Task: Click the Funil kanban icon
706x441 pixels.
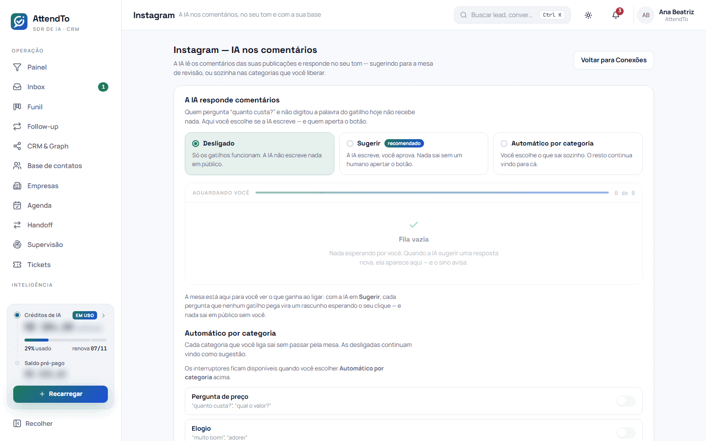Action: click(x=17, y=107)
